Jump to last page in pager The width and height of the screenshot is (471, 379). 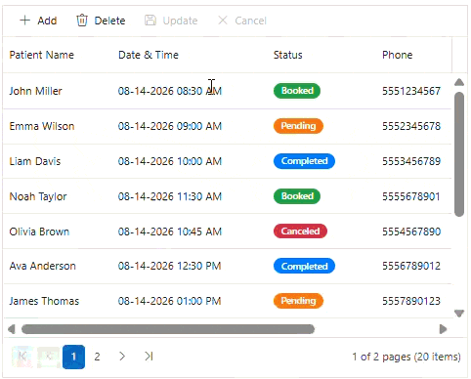[150, 357]
